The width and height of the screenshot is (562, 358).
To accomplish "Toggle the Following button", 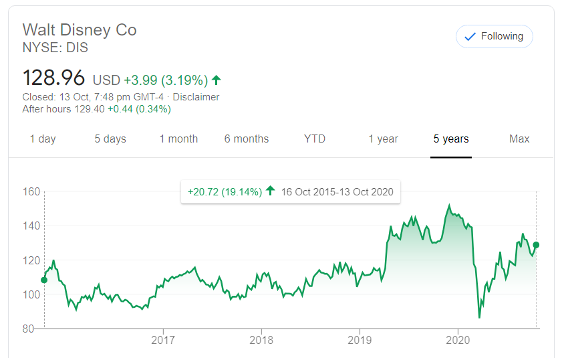I will [494, 36].
